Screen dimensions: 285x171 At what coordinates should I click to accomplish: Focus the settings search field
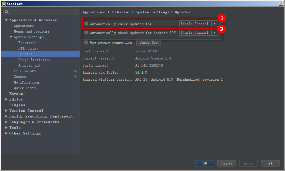(41, 12)
